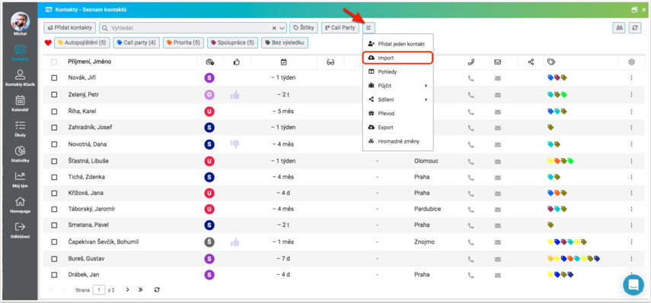Choose Import from menu
The image size is (651, 303).
(x=397, y=58)
